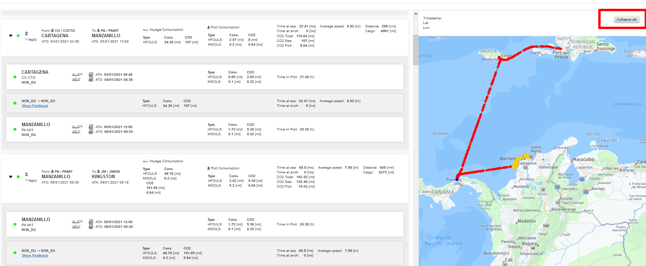
Task: Click the port icon beside voyage 3 Port Consumption
Action: point(209,168)
